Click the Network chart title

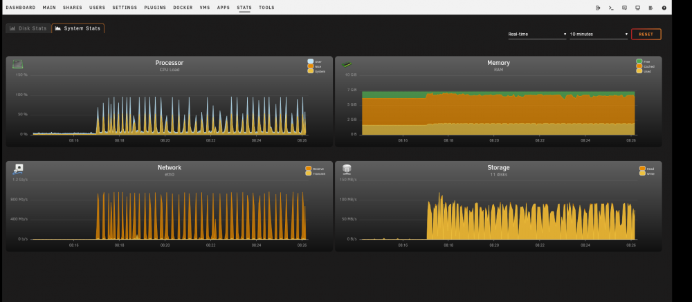pyautogui.click(x=170, y=167)
